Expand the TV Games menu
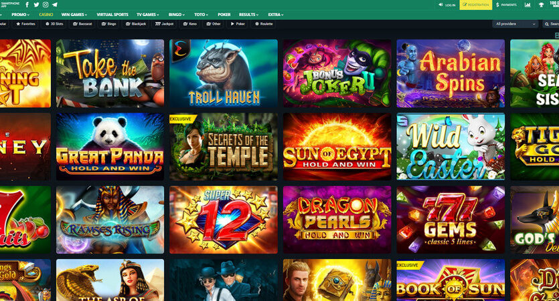 point(147,15)
